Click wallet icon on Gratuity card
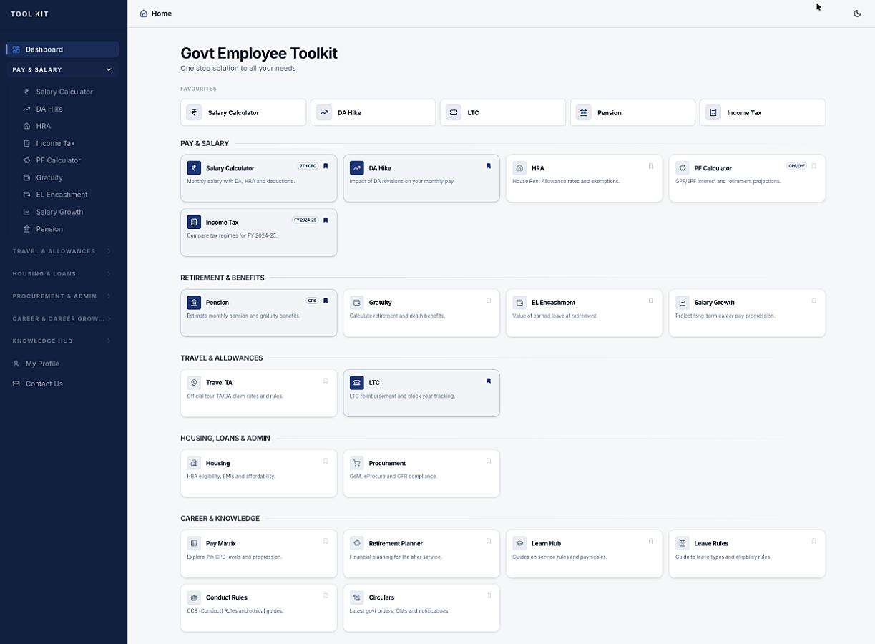 point(357,303)
